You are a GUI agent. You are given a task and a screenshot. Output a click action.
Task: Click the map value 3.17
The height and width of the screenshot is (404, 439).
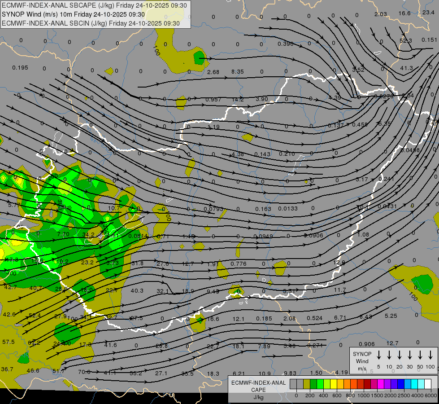[x=361, y=179]
